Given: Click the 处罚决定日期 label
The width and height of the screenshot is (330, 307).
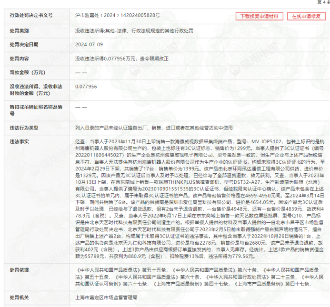Looking at the screenshot, I should click(x=24, y=45).
